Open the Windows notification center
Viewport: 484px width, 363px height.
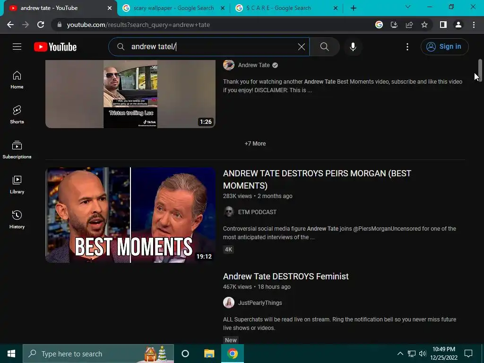point(468,354)
